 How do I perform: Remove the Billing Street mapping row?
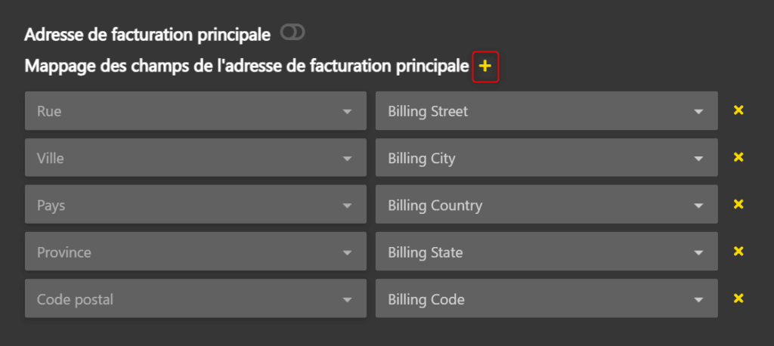738,110
